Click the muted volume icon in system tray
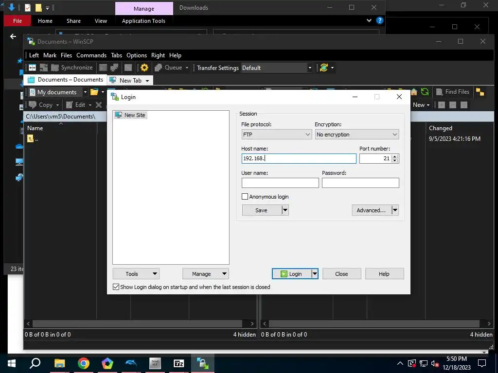 coord(435,363)
